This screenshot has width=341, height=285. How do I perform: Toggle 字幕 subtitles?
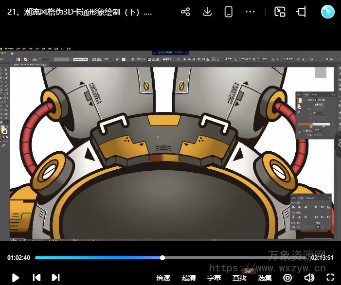point(214,278)
